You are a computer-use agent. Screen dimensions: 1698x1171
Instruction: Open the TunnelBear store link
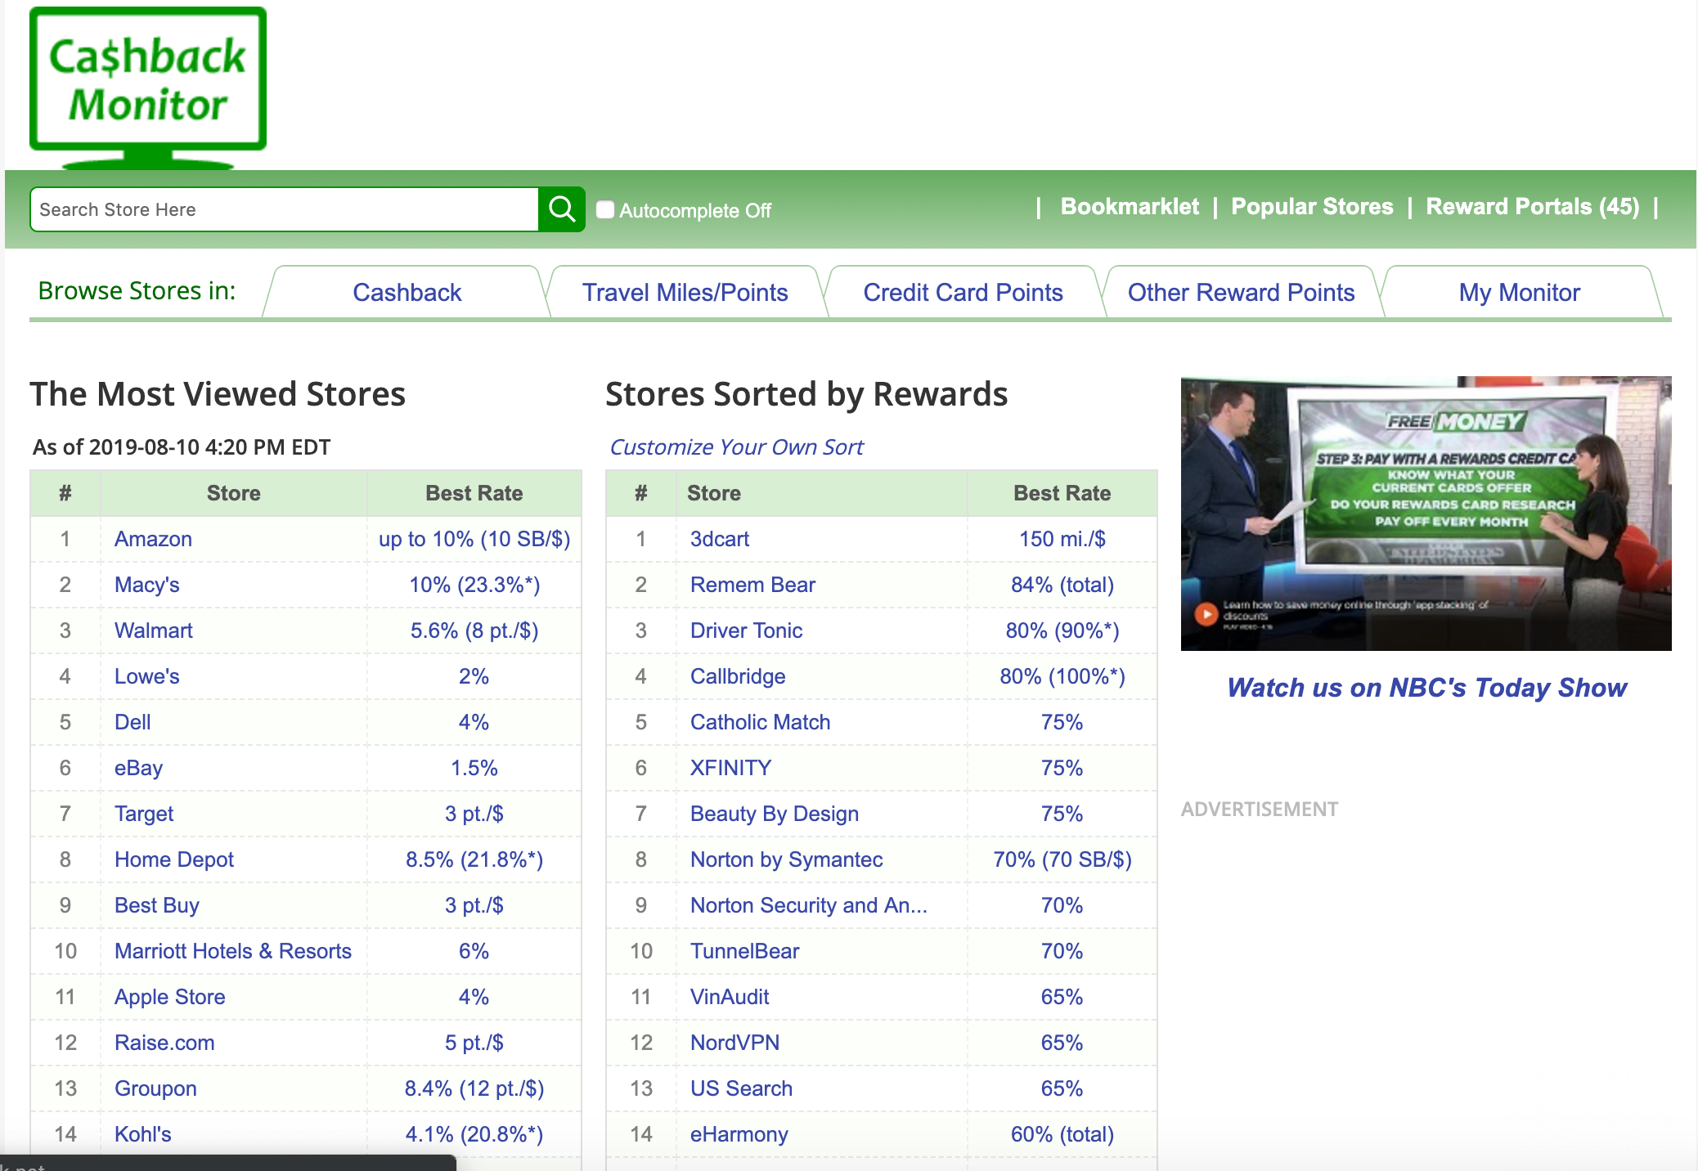tap(744, 951)
